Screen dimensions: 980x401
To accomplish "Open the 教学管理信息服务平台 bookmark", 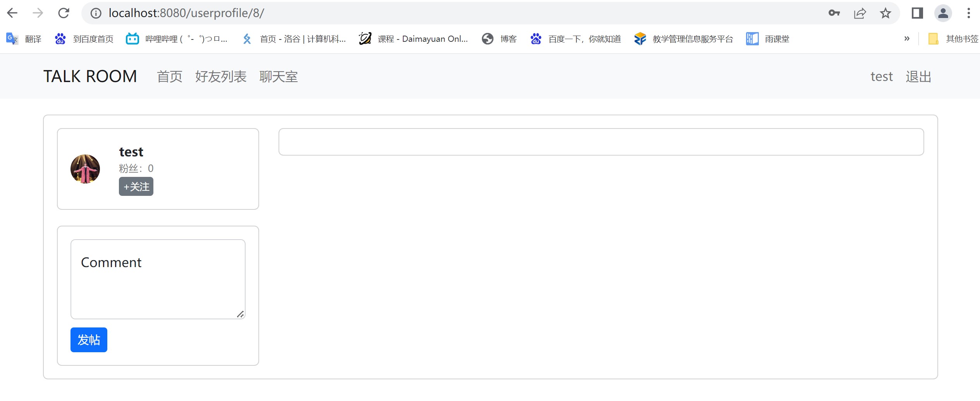I will point(640,38).
